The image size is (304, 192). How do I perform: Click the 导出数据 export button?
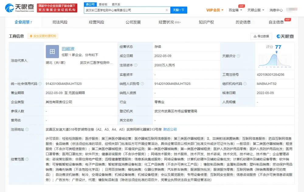pos(261,36)
